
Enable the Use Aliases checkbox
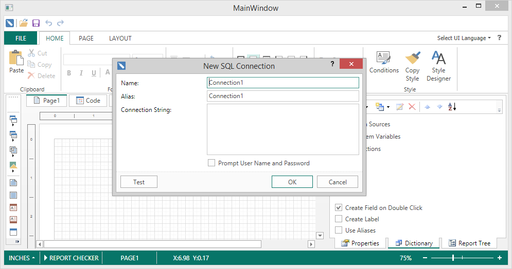pyautogui.click(x=339, y=230)
